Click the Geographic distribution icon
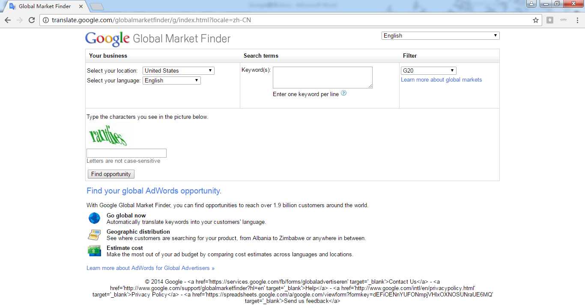Image resolution: width=585 pixels, height=308 pixels. pyautogui.click(x=94, y=235)
